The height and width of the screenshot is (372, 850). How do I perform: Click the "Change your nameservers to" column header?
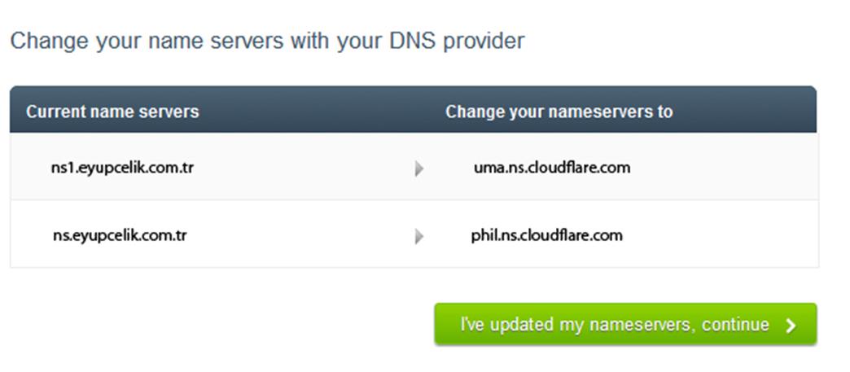click(x=559, y=112)
